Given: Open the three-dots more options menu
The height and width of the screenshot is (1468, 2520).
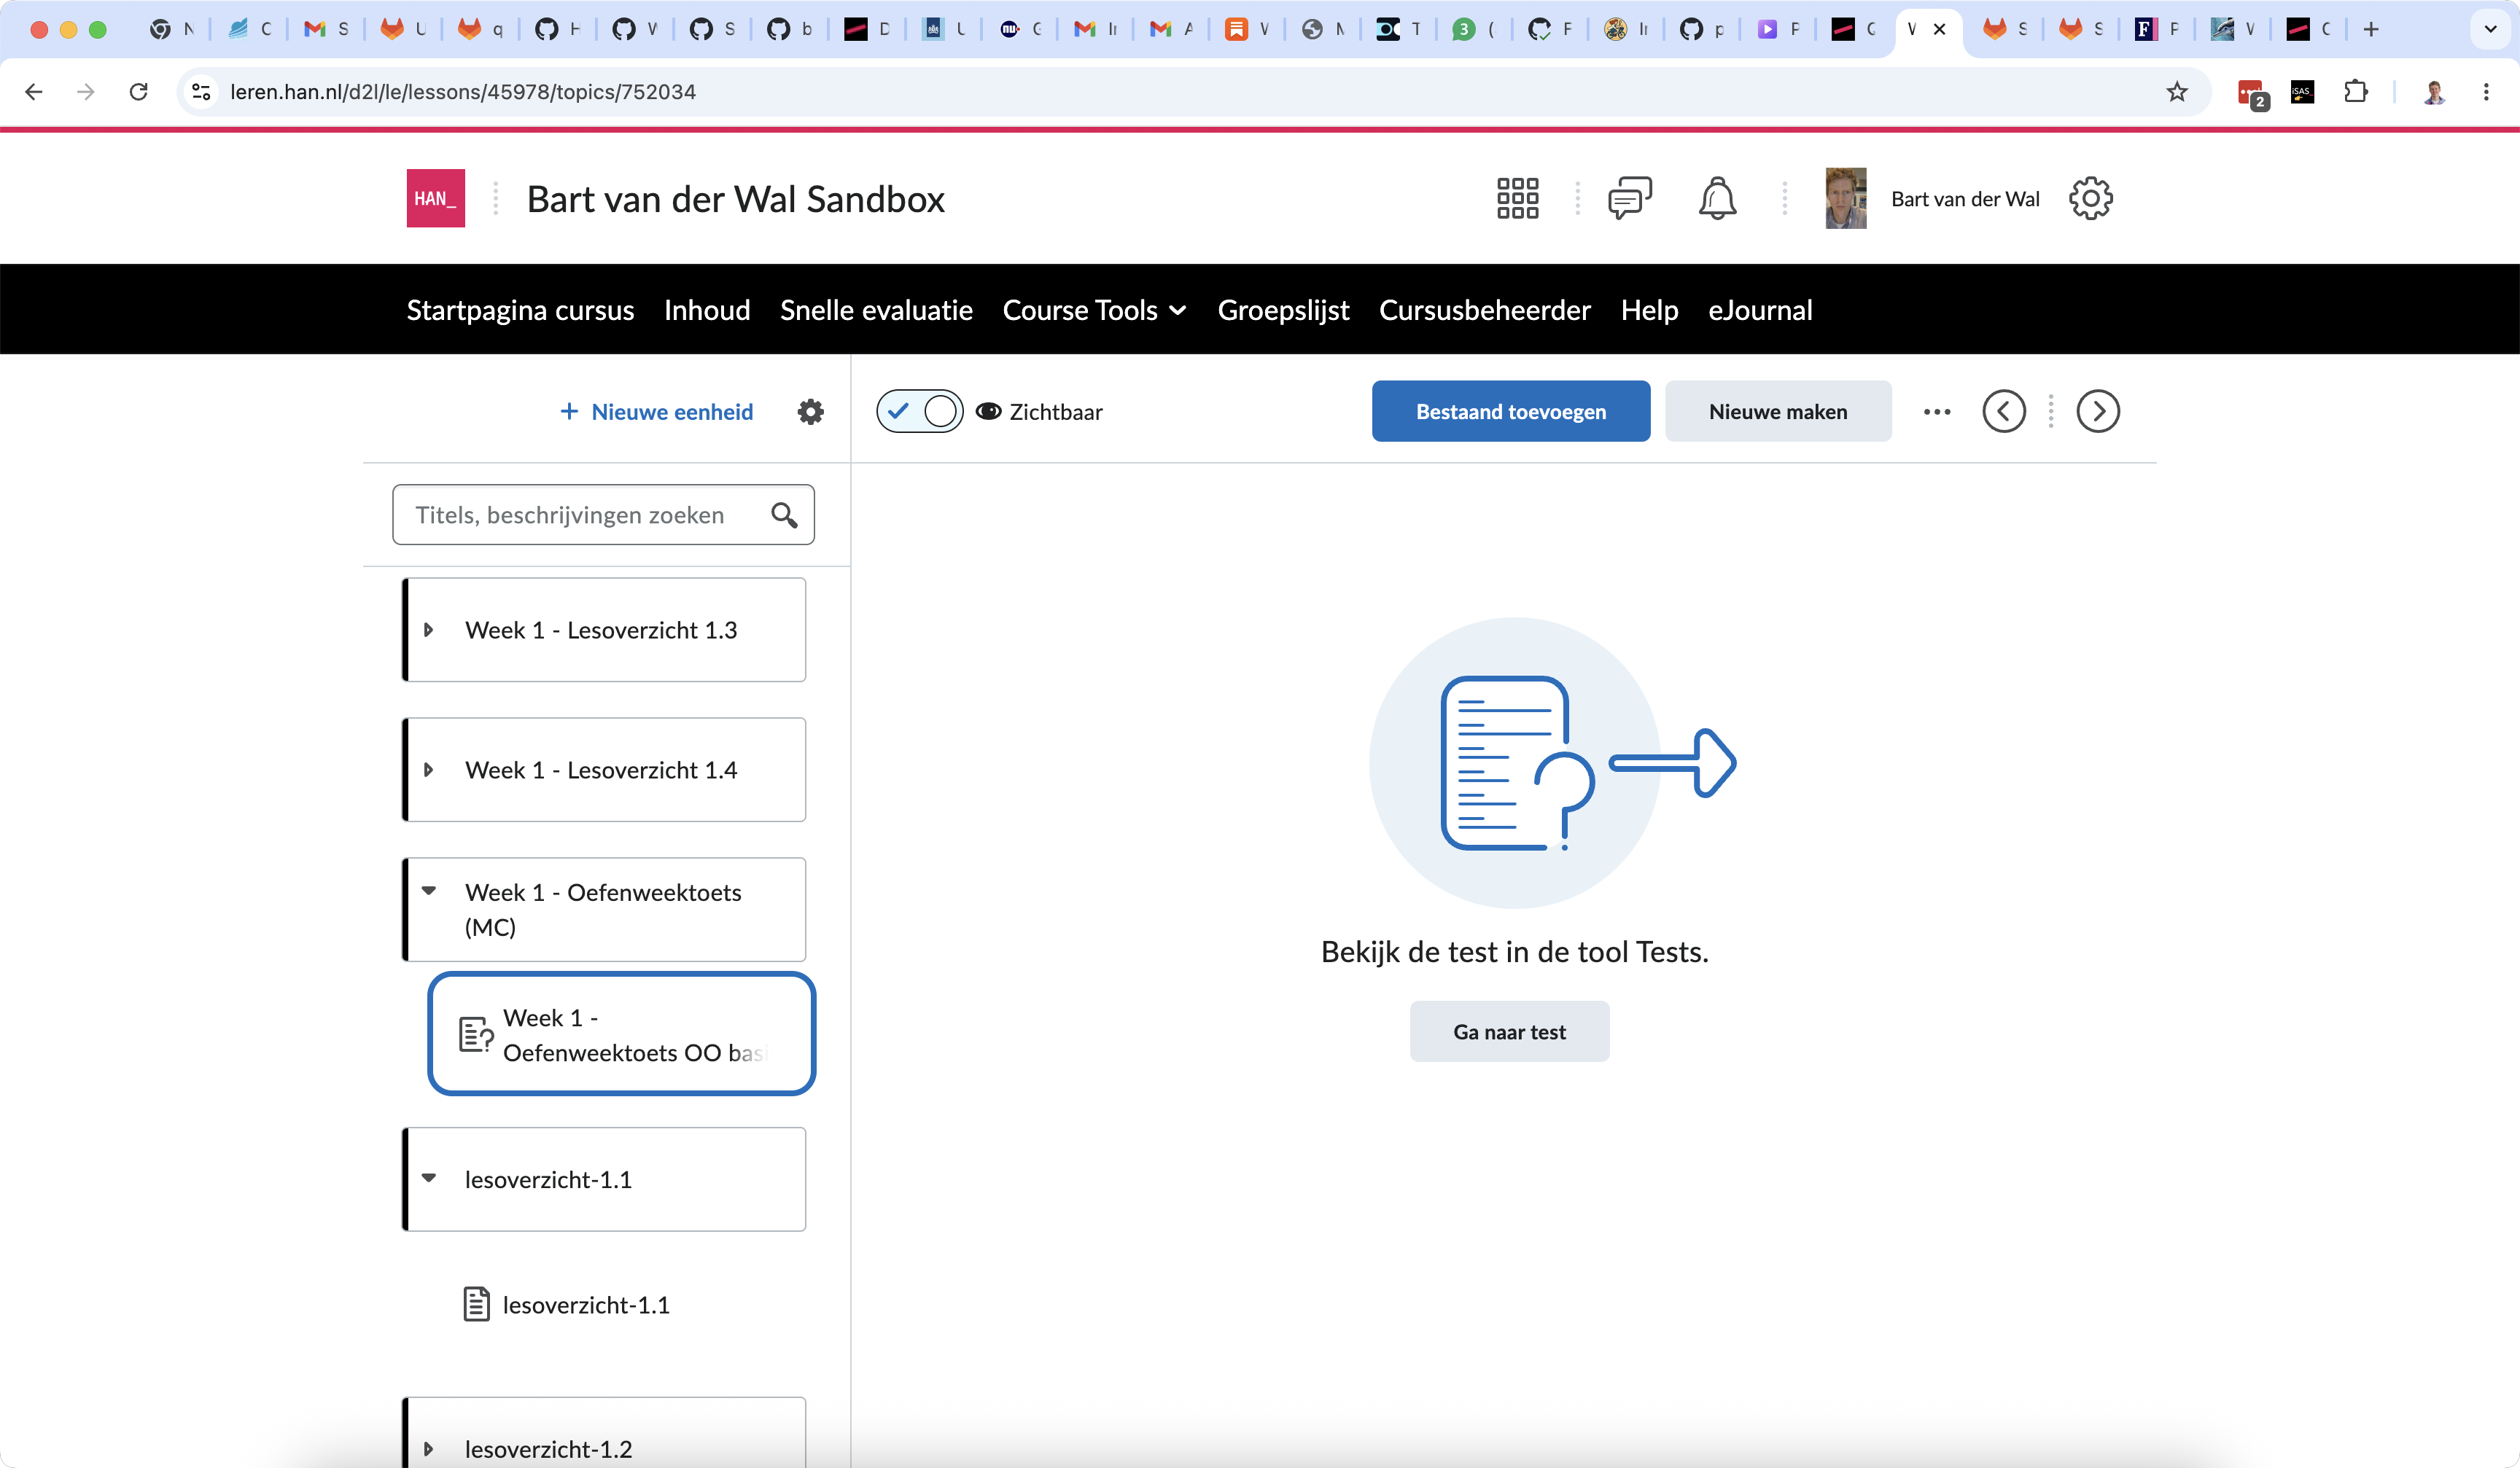Looking at the screenshot, I should coord(1937,410).
